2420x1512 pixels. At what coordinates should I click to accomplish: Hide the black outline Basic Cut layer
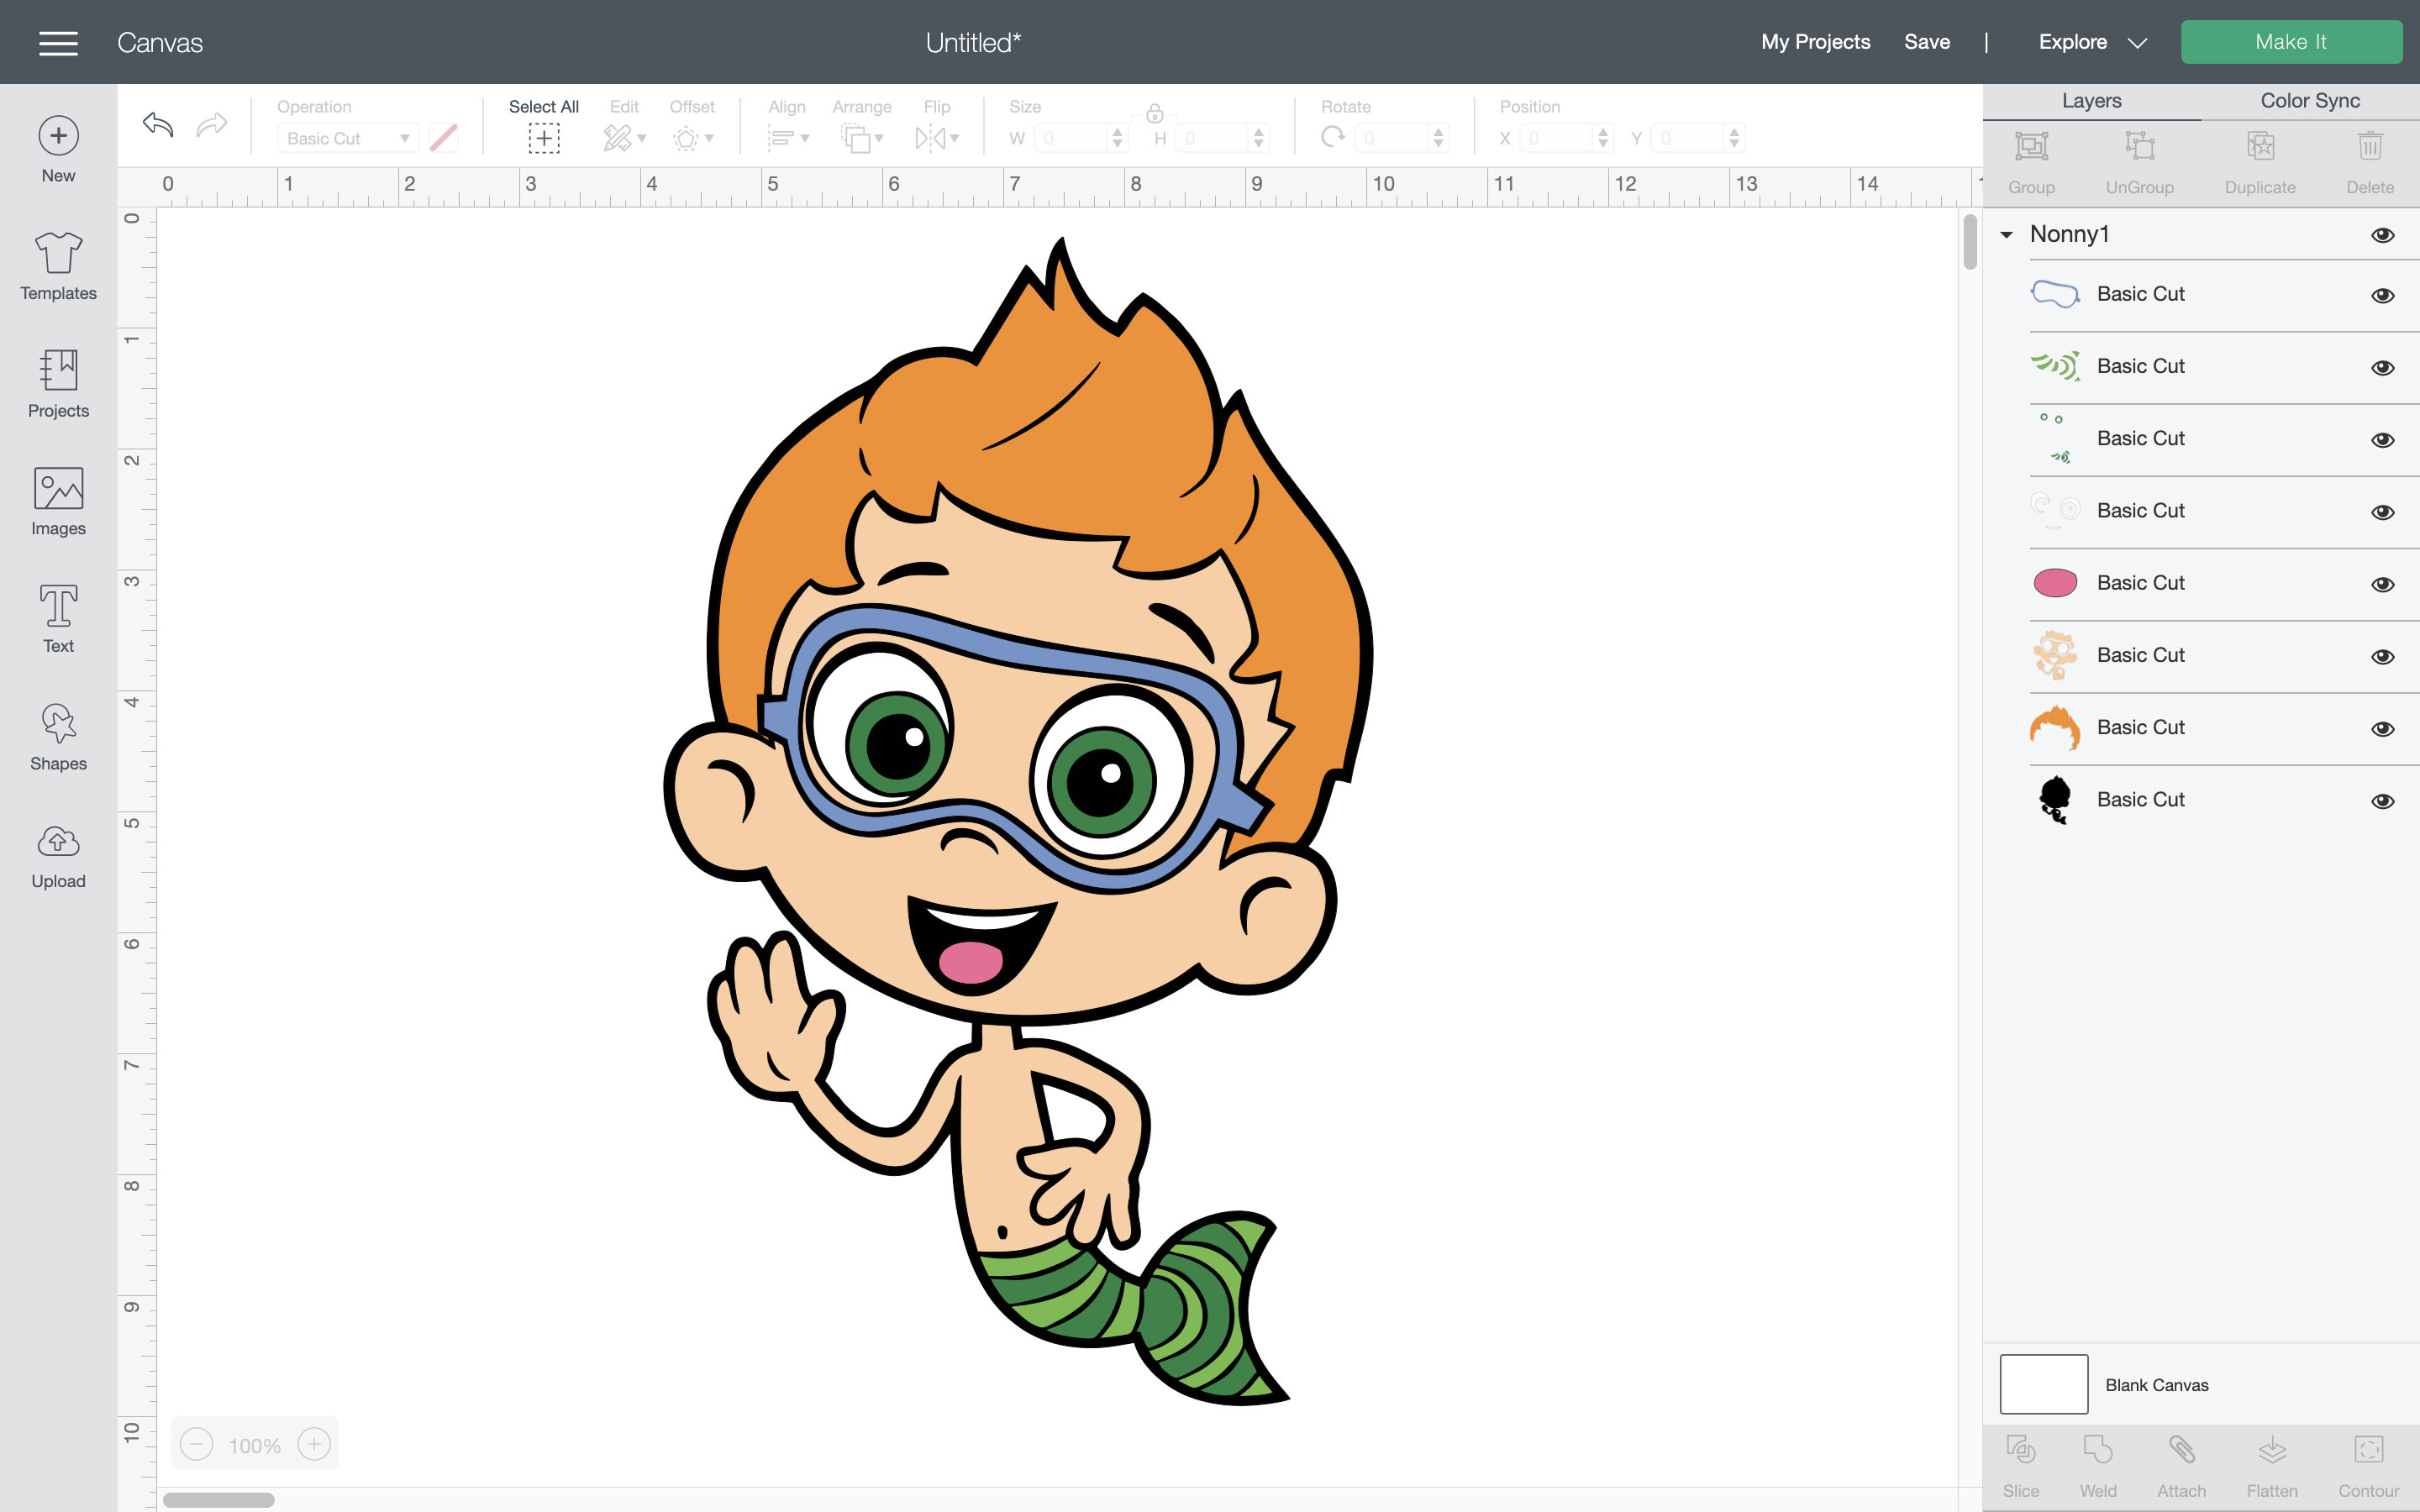pos(2382,801)
